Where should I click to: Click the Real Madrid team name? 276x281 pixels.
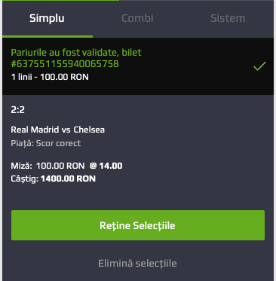click(35, 130)
